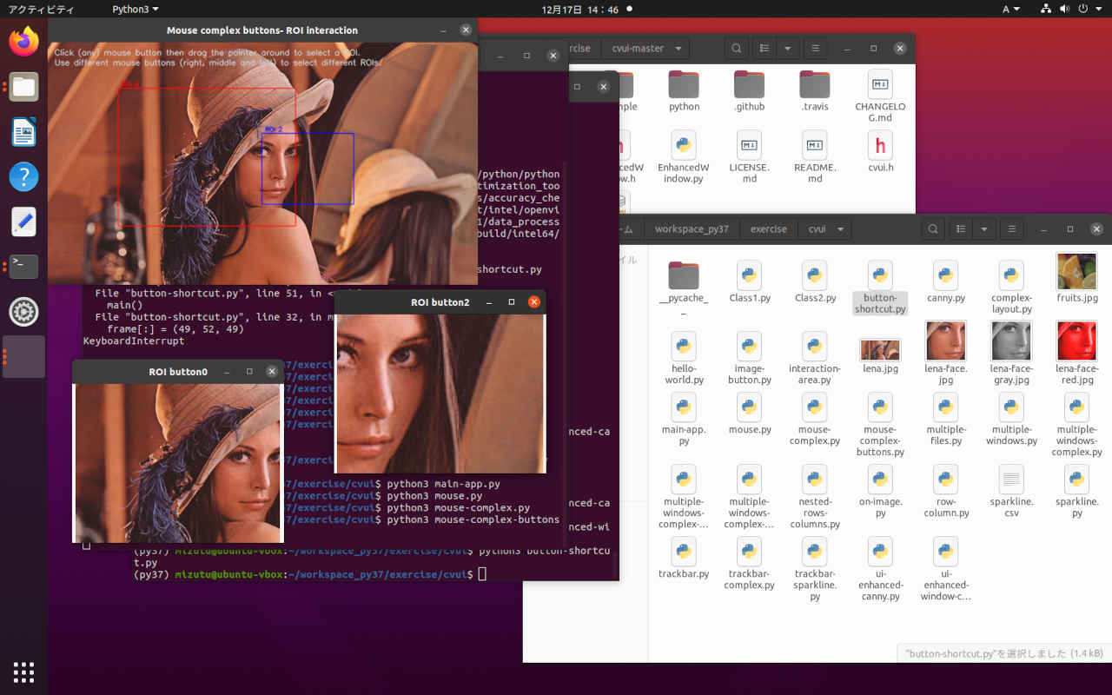Select the sparkline.py file icon
Image resolution: width=1112 pixels, height=695 pixels.
coord(1077,480)
